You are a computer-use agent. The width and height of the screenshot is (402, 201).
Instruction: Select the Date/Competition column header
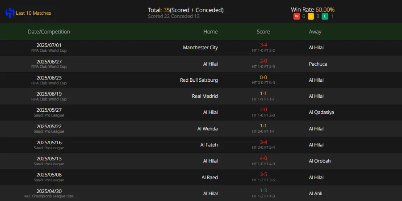point(49,32)
